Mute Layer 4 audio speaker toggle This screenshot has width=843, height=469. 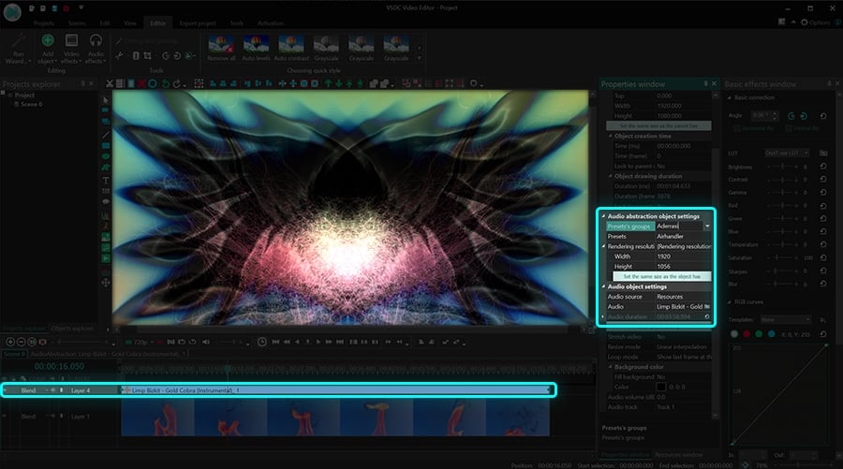click(x=53, y=390)
